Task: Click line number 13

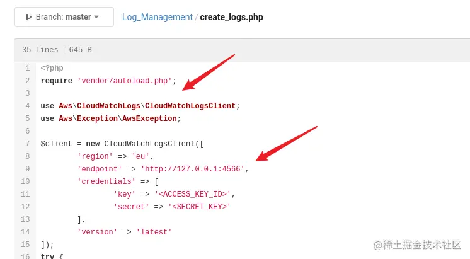Action: tap(25, 219)
